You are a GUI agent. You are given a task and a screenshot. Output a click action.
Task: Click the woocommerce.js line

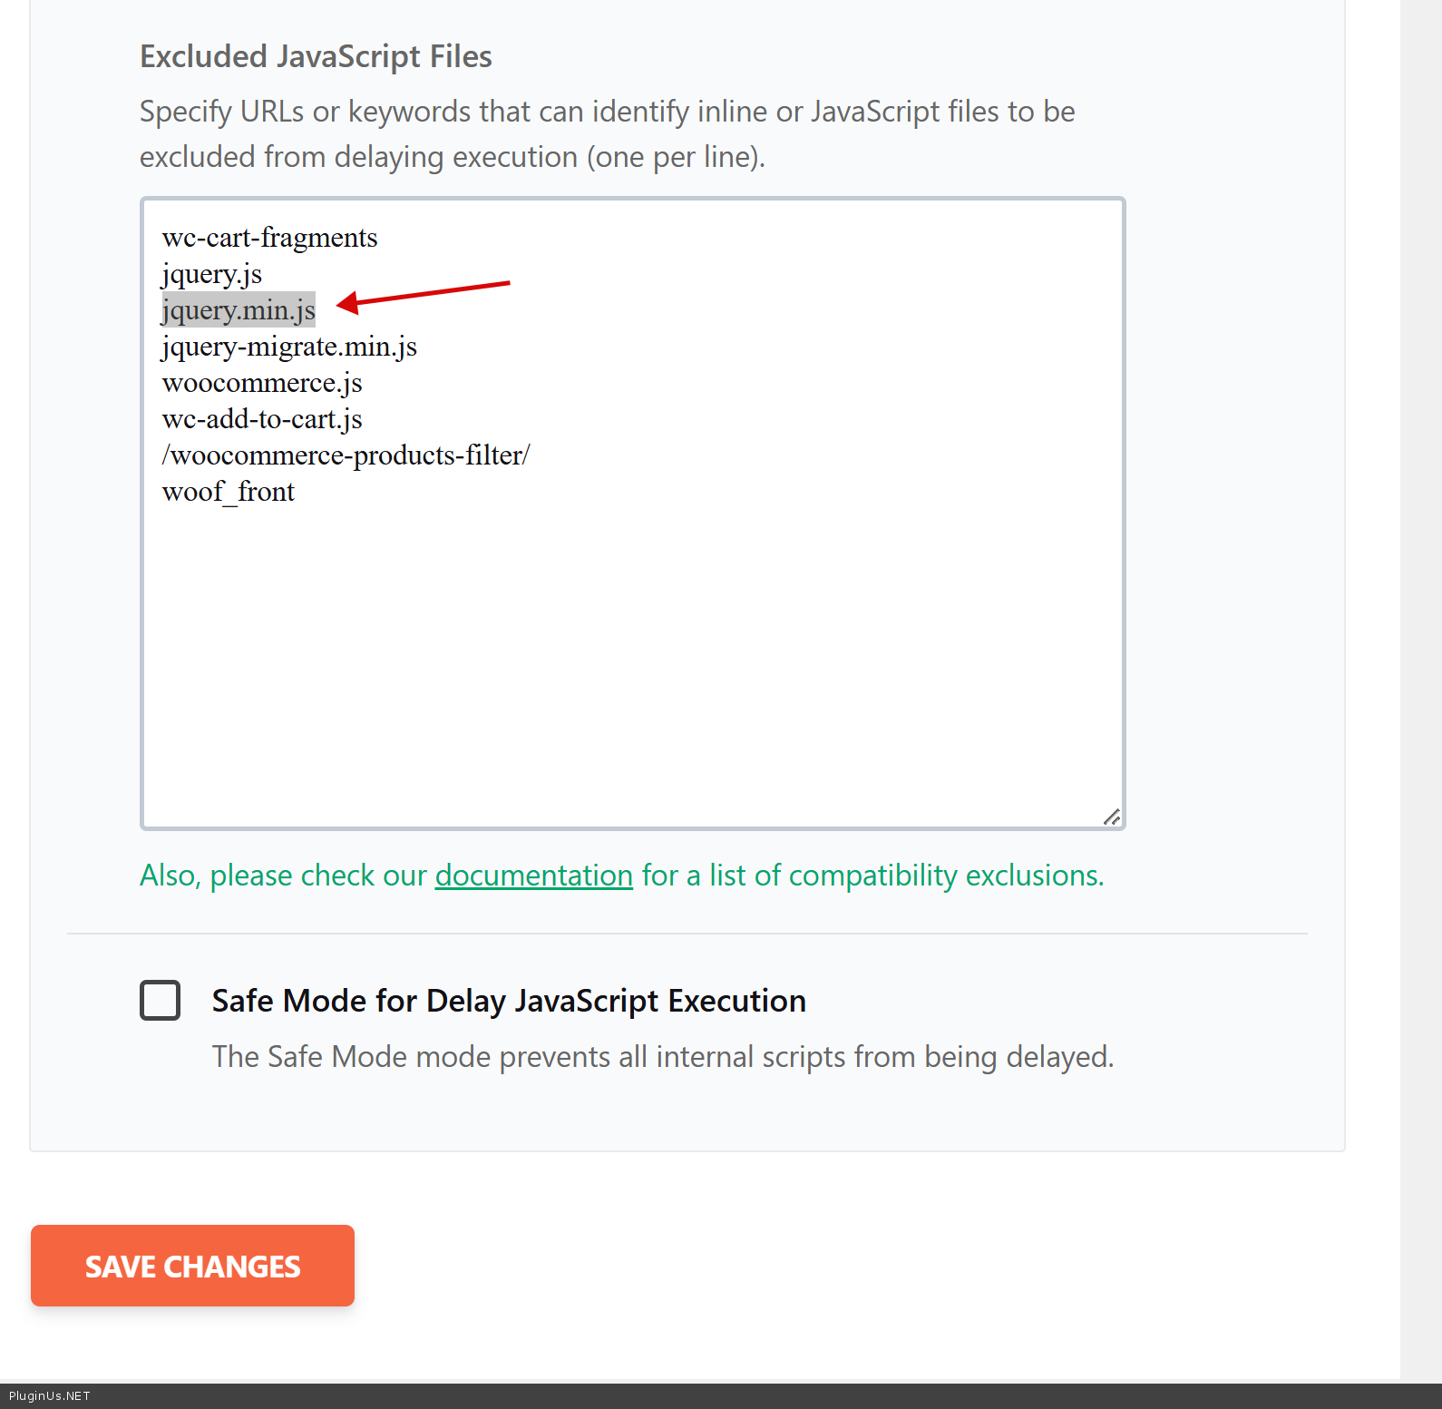click(262, 383)
